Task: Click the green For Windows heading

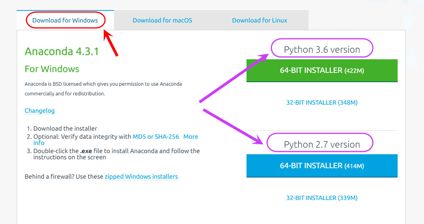Action: tap(52, 69)
